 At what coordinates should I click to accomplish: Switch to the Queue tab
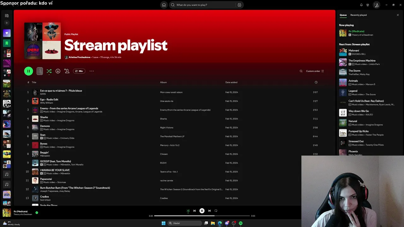[x=343, y=15]
